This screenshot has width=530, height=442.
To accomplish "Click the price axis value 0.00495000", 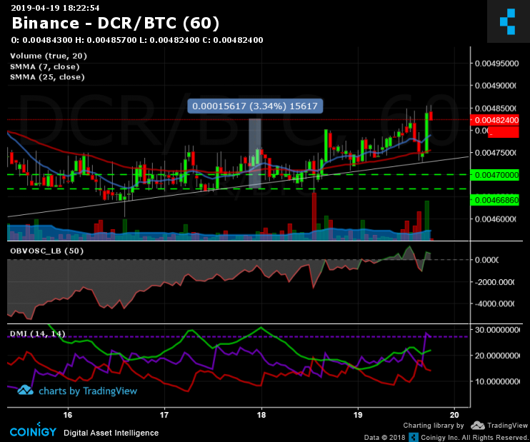I will (496, 64).
